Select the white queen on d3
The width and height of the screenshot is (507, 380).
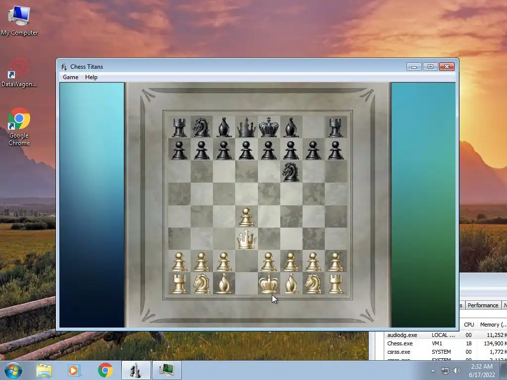(x=247, y=239)
